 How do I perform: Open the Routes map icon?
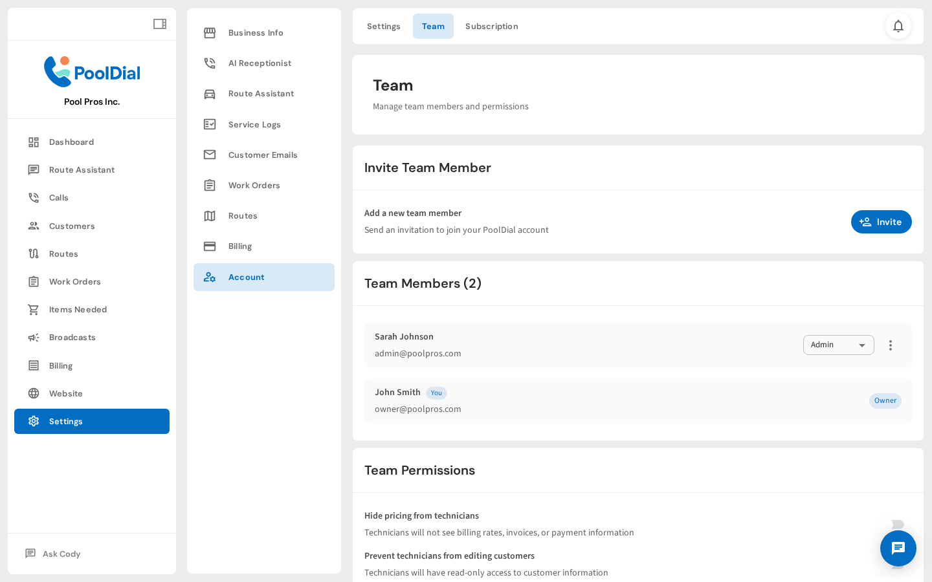pos(34,253)
